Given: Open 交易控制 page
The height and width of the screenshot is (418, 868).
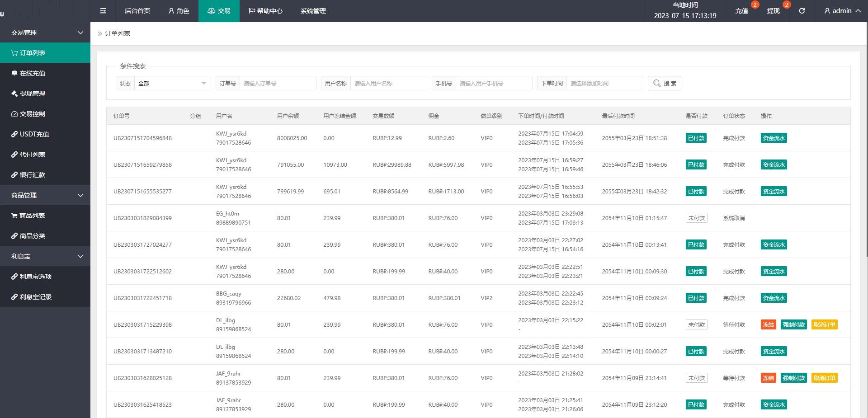Looking at the screenshot, I should pos(45,114).
